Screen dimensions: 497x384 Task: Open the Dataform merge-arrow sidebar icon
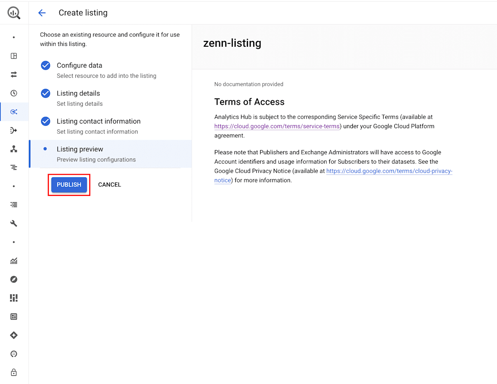[14, 131]
